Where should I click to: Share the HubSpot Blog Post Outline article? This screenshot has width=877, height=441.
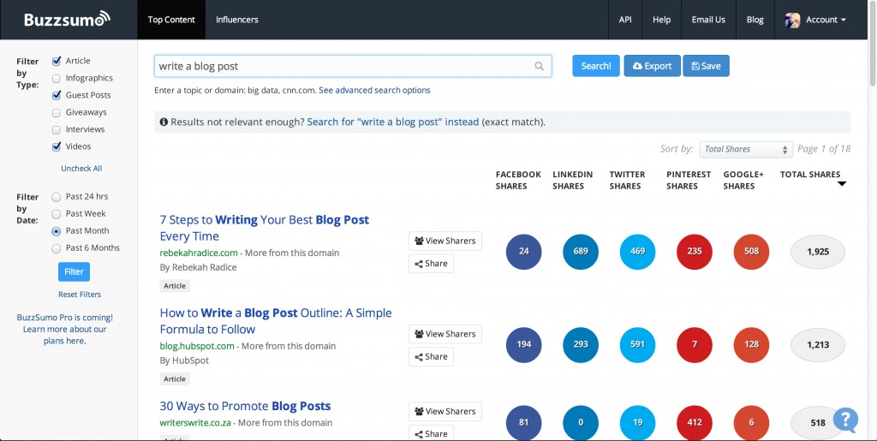(x=432, y=356)
